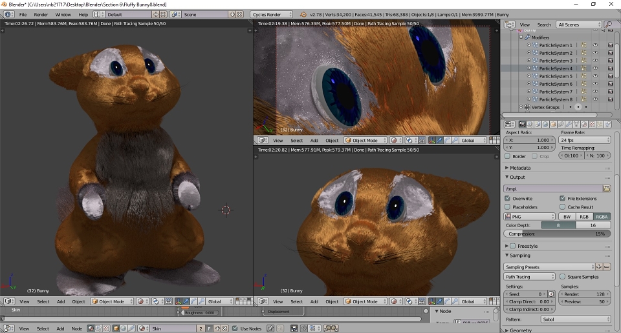Toggle Use Nodes checkbox in node editor
Image resolution: width=621 pixels, height=333 pixels.
click(235, 328)
